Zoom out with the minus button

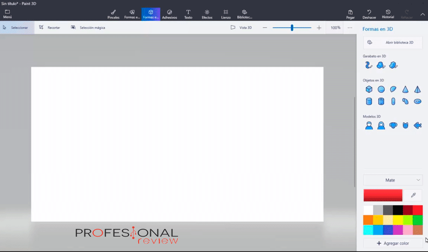265,27
